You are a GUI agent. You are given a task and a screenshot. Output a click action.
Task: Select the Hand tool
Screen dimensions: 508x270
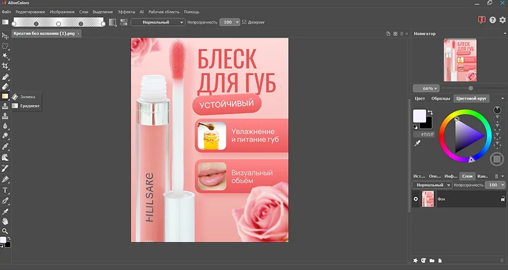pos(5,221)
